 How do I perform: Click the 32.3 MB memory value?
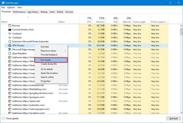101,93
